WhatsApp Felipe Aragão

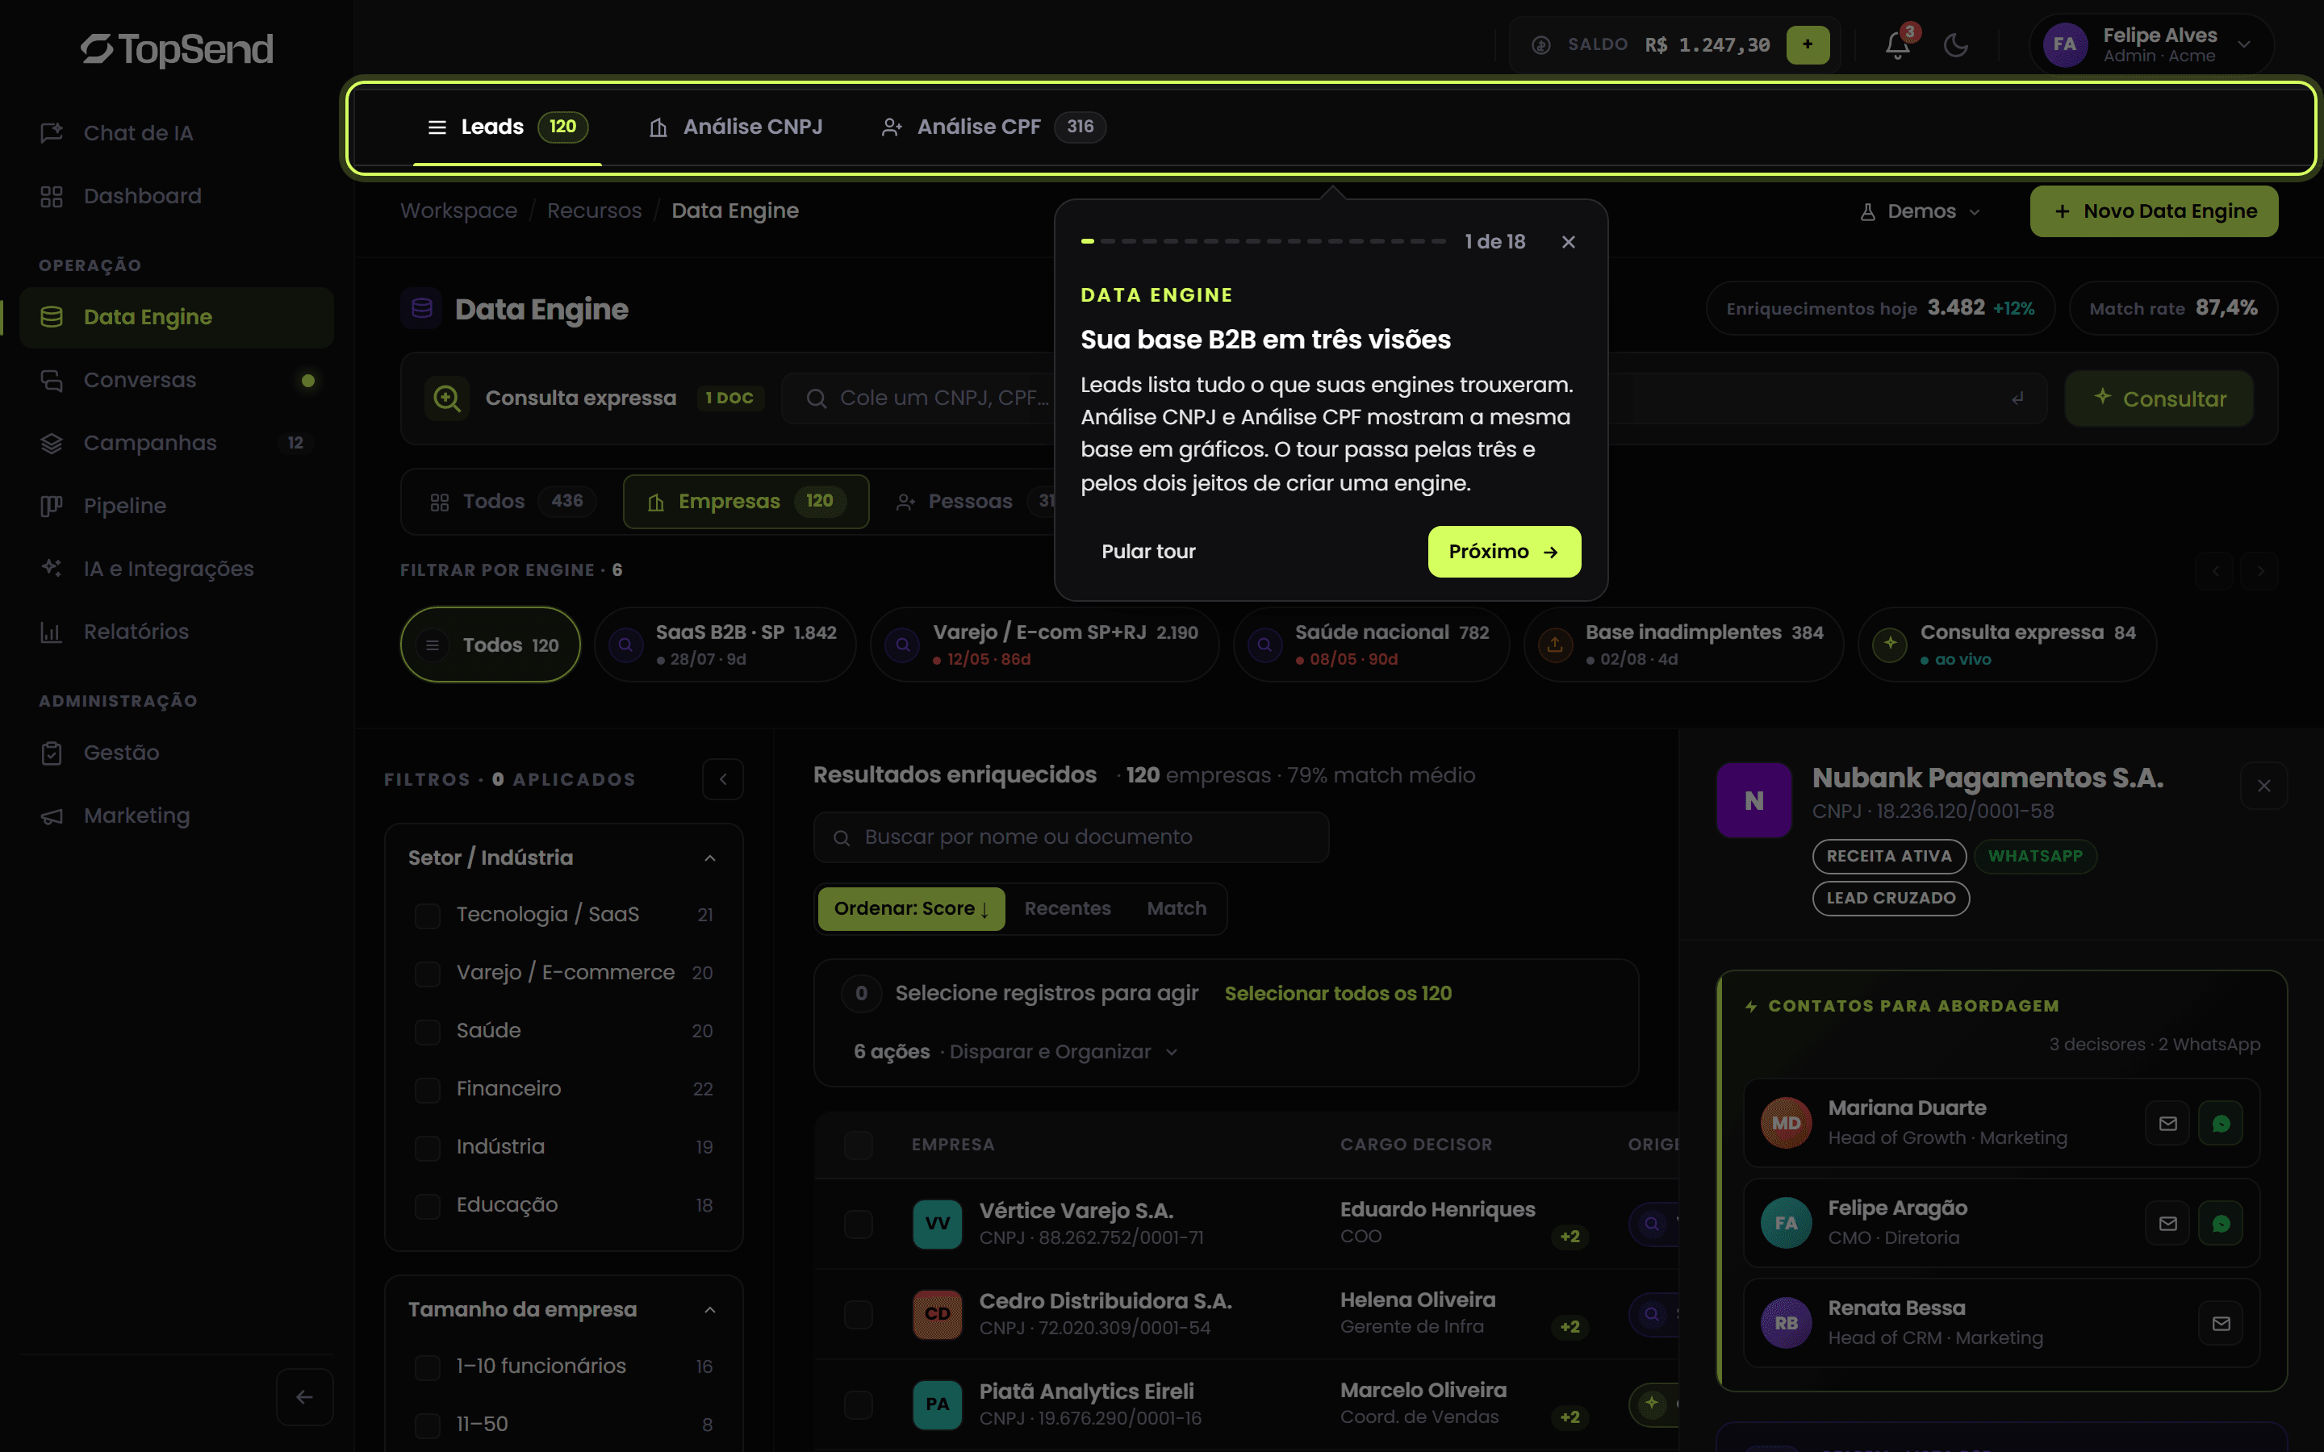point(2222,1224)
